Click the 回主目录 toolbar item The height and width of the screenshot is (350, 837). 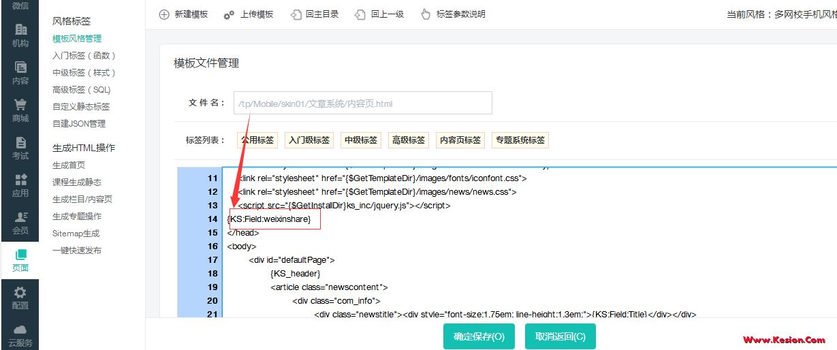click(314, 14)
